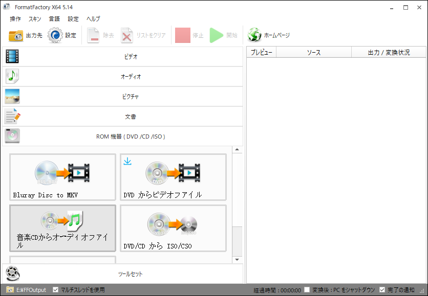Expand the ピクチャ category section
Screen dimensions: 428x296
(x=122, y=96)
